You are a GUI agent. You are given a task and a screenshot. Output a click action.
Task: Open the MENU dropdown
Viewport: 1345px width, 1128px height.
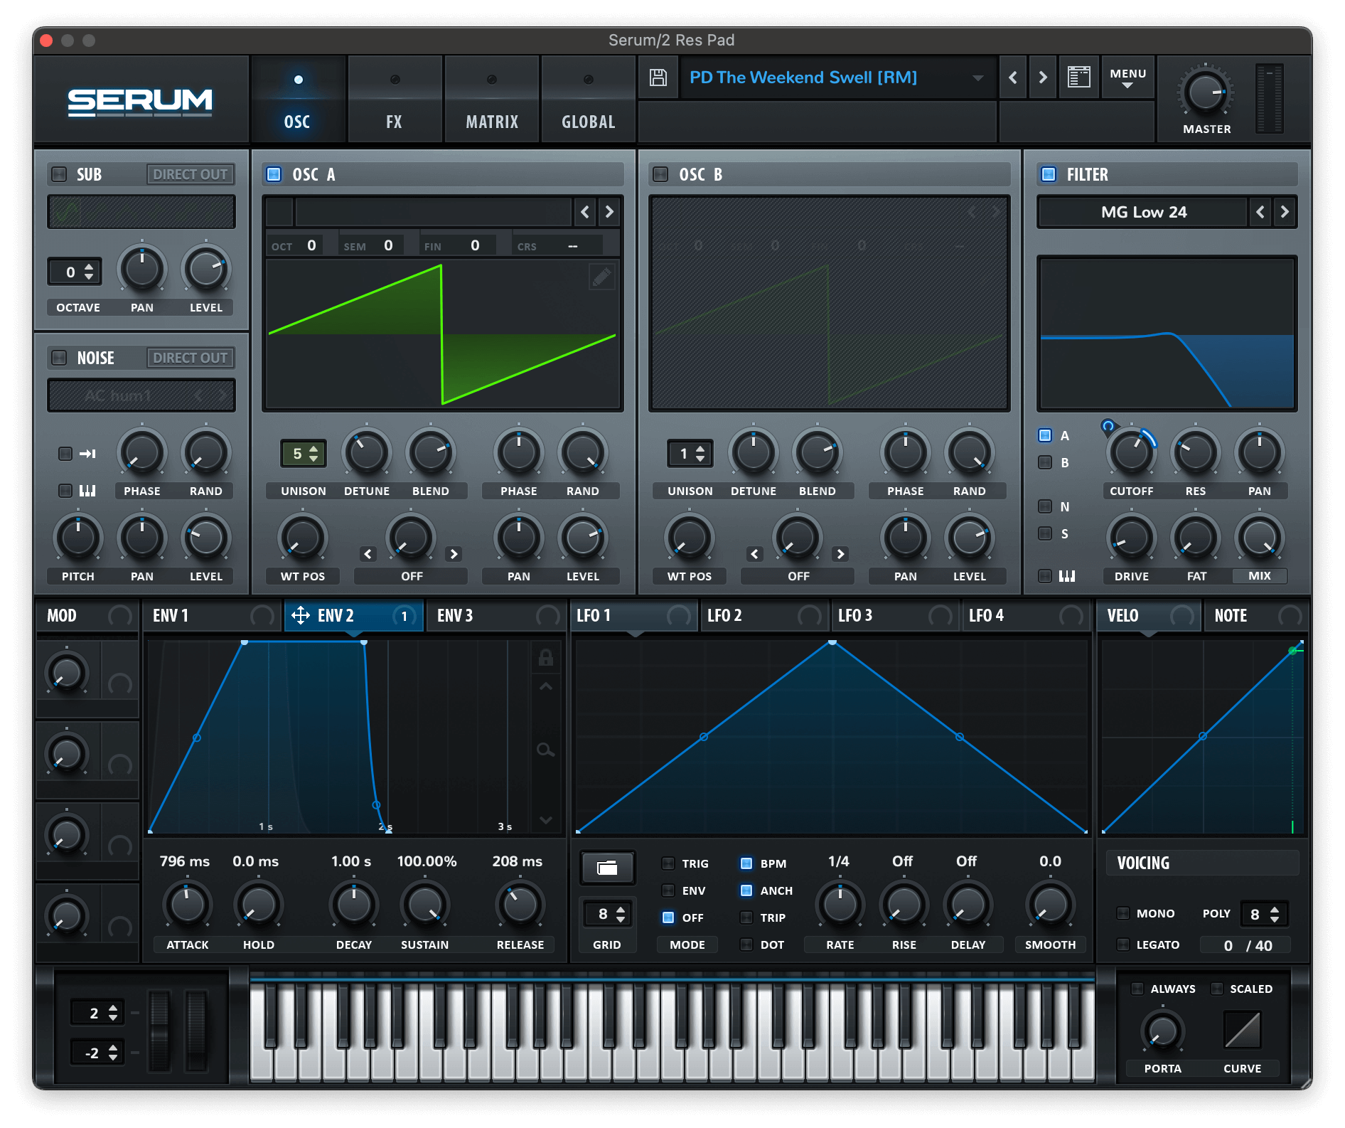[x=1127, y=77]
